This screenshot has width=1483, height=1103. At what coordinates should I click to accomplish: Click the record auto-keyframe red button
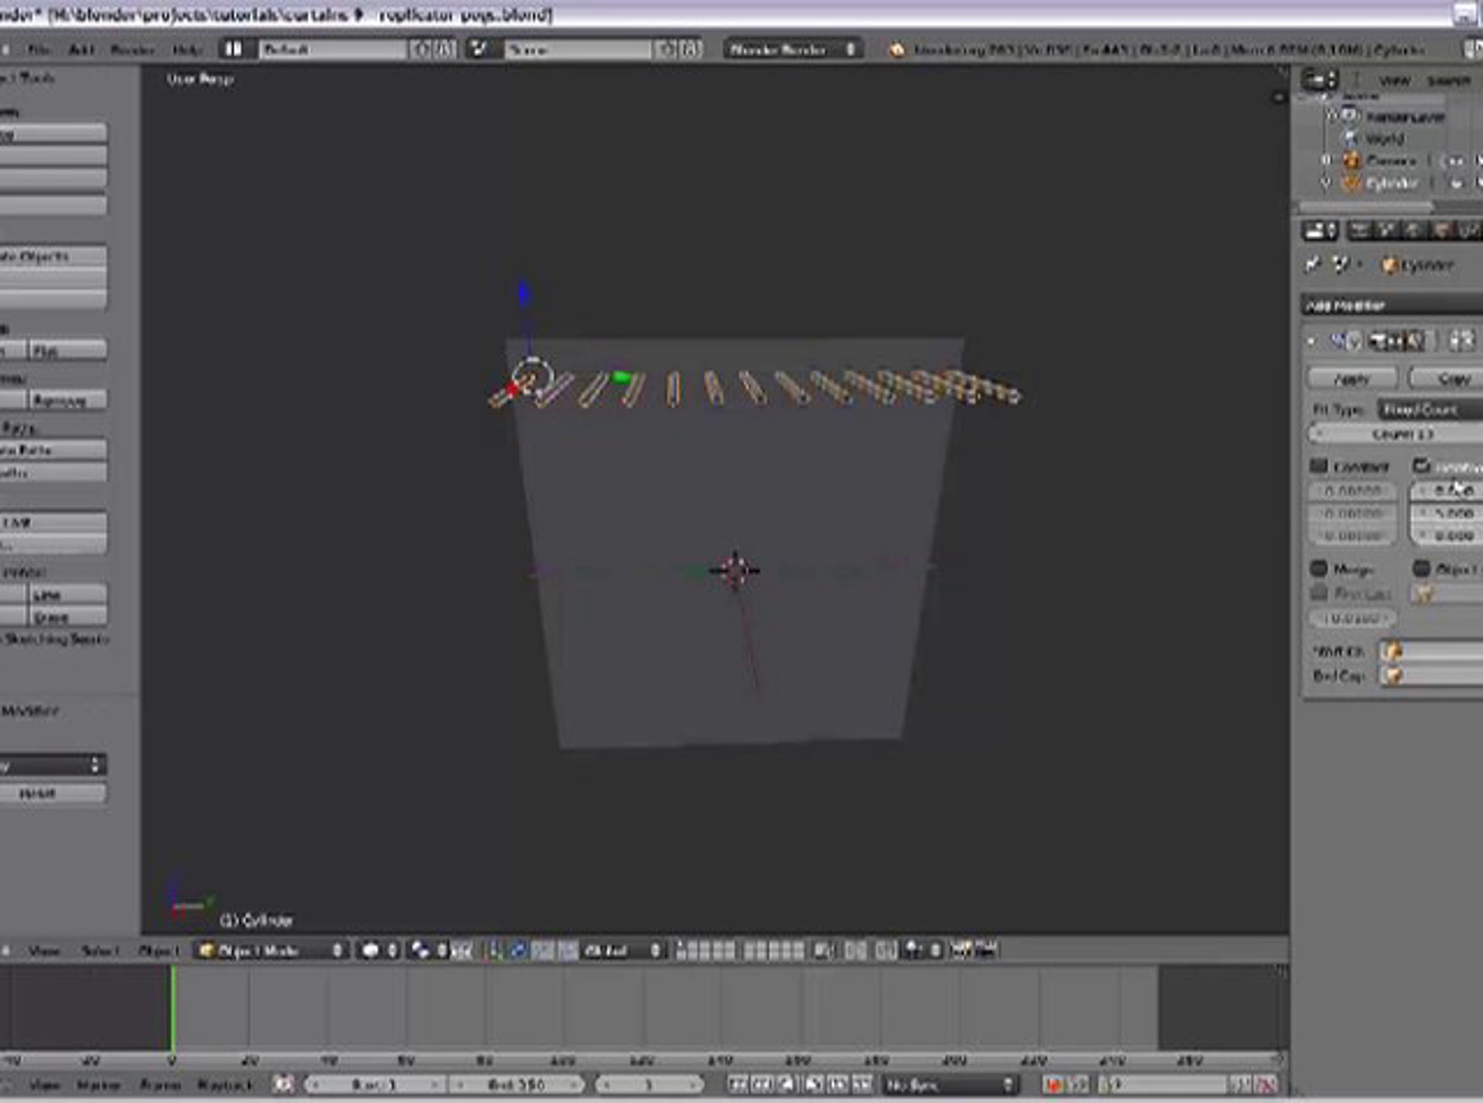point(1053,1085)
